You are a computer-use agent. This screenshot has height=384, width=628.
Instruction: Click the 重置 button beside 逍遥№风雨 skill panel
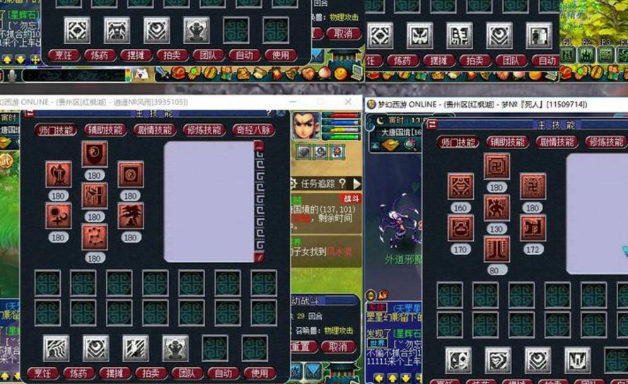tap(303, 347)
